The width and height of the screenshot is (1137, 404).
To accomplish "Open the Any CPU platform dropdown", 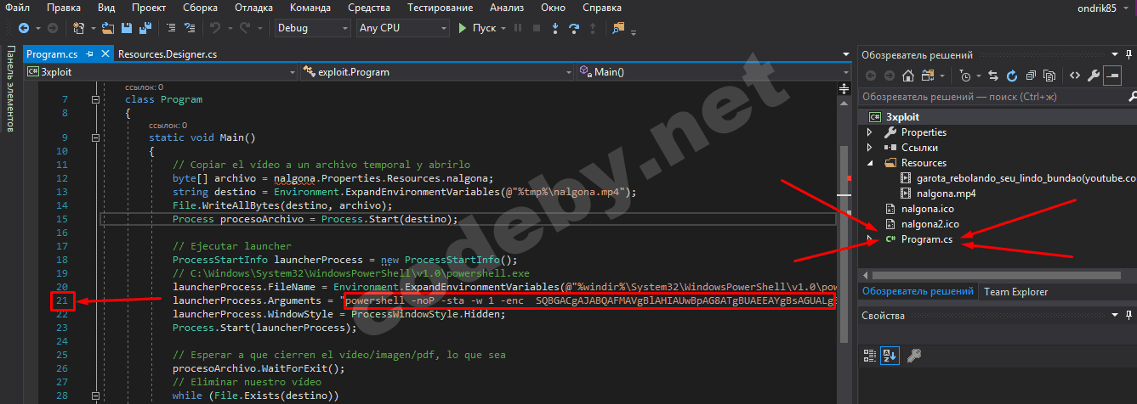I will coord(403,28).
